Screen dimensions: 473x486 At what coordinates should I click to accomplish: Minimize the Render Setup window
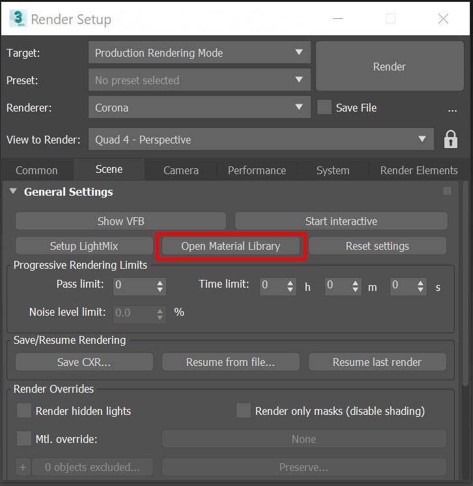click(337, 19)
